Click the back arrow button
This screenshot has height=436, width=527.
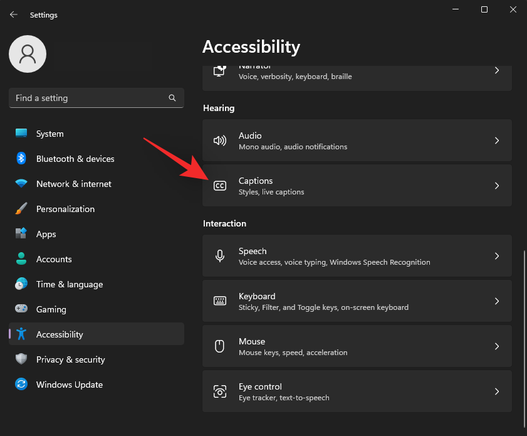[13, 14]
